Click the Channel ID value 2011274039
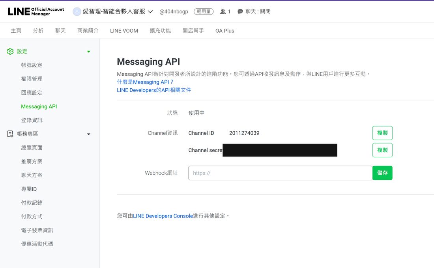434x268 pixels. [x=244, y=133]
